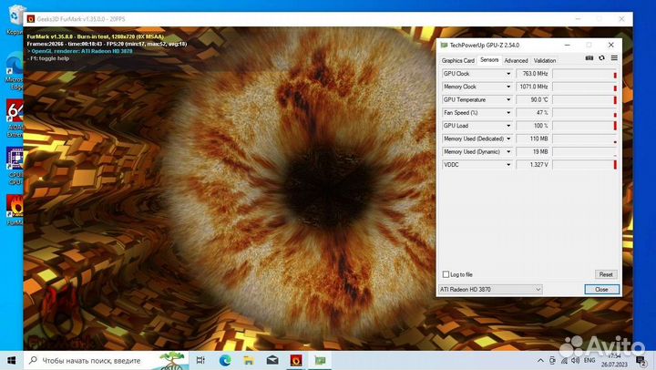Click the 1071.0 MHz memory clock value

pos(533,87)
